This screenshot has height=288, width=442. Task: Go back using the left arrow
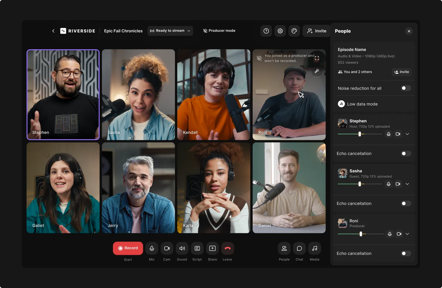(53, 31)
